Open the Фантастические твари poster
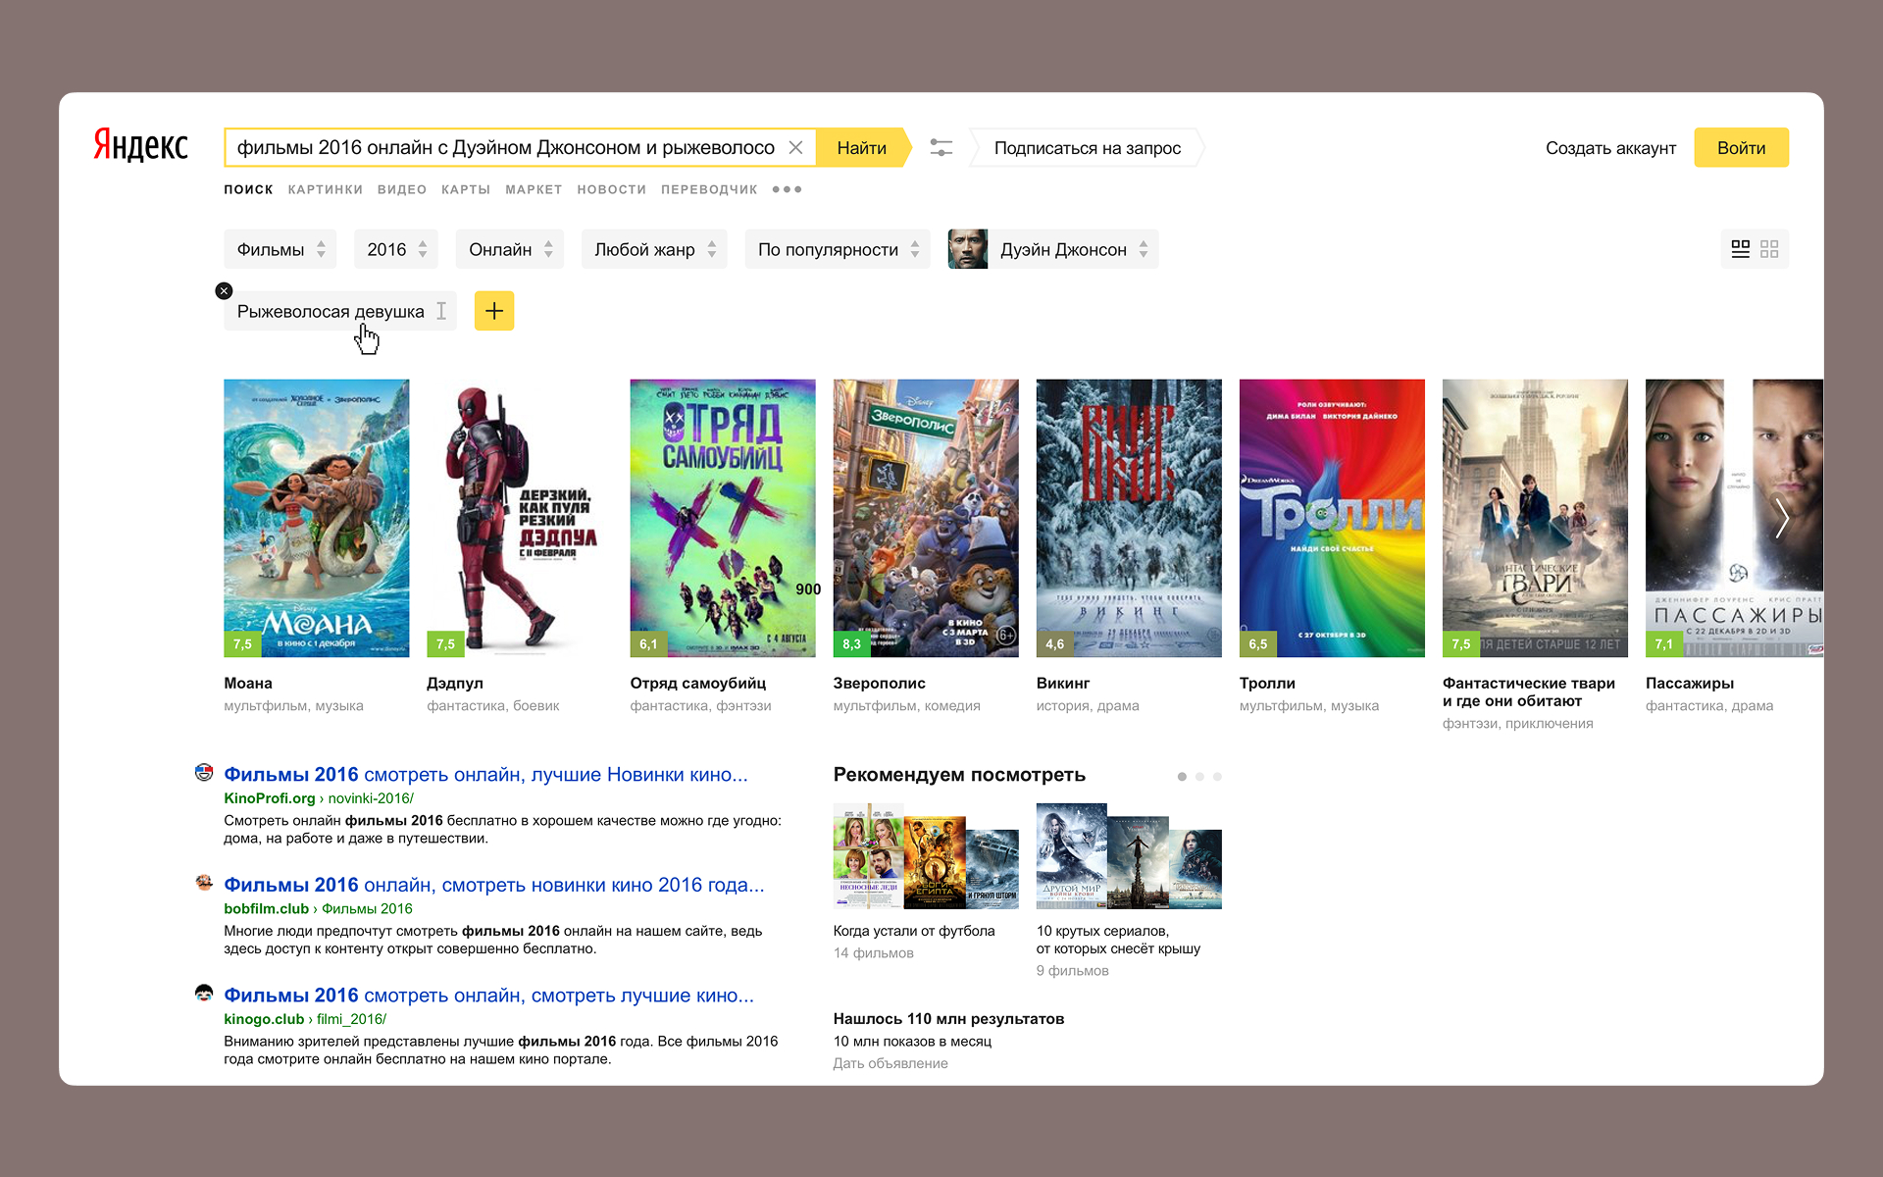 (x=1535, y=518)
